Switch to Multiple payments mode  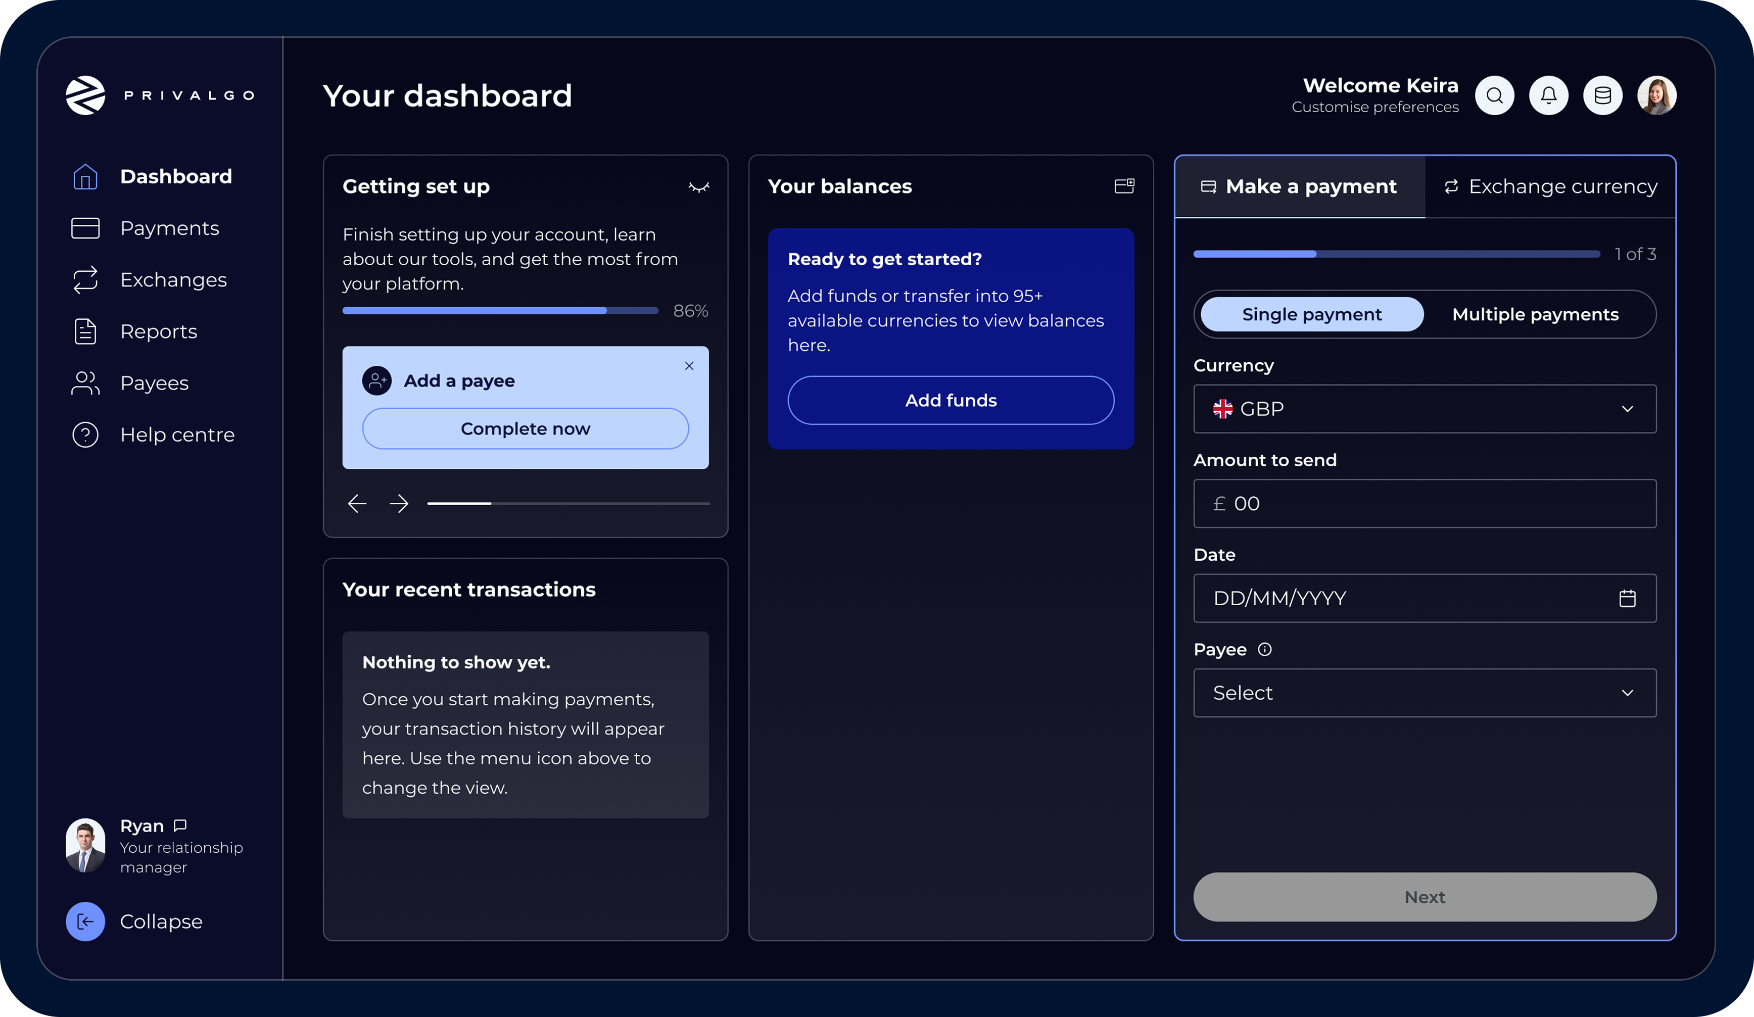tap(1536, 314)
